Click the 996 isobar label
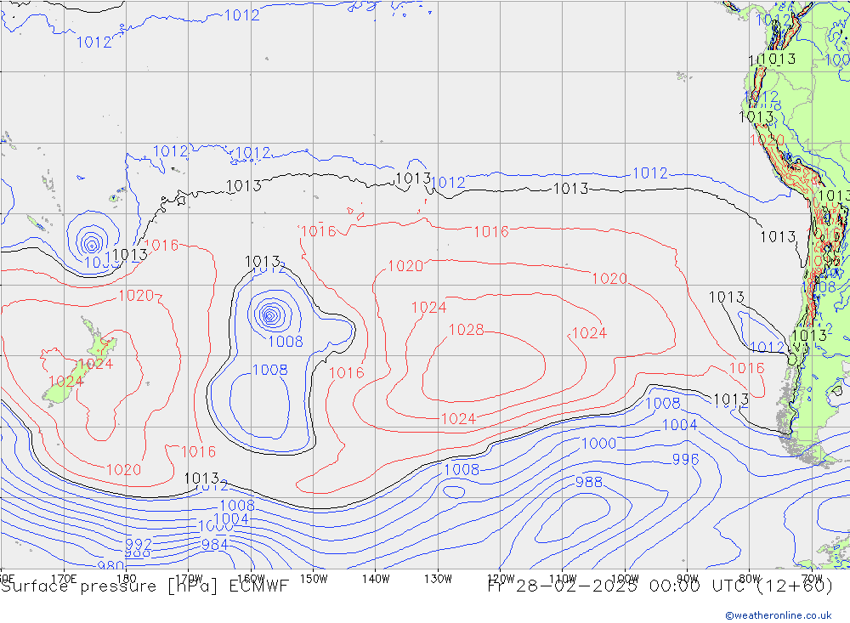Viewport: 850px width, 623px height. coord(685,459)
